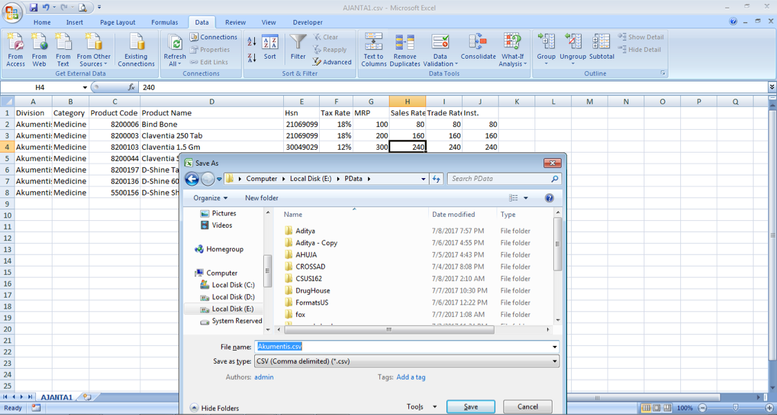Select cell with Bind Bone
777x415 pixels.
(211, 124)
